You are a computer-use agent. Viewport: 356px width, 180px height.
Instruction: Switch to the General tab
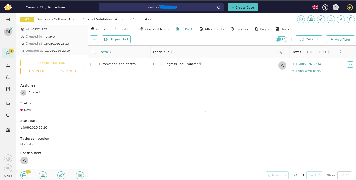(x=100, y=29)
